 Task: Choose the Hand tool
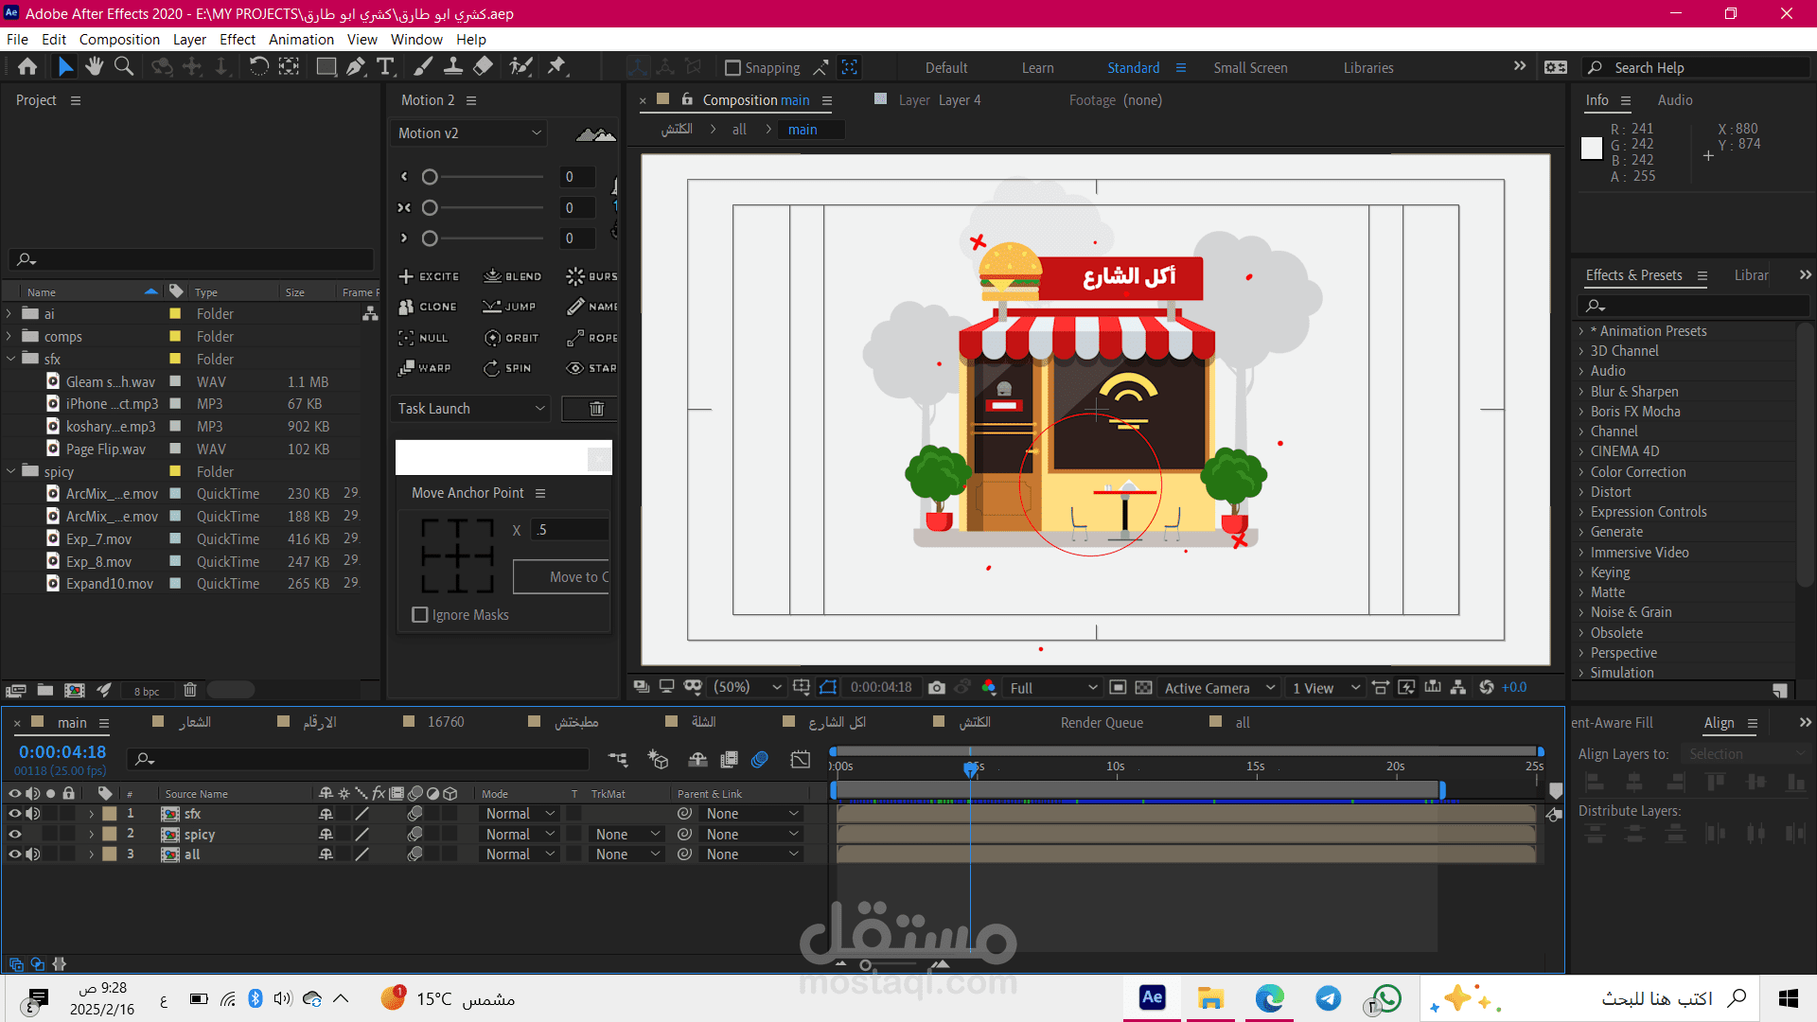point(94,66)
